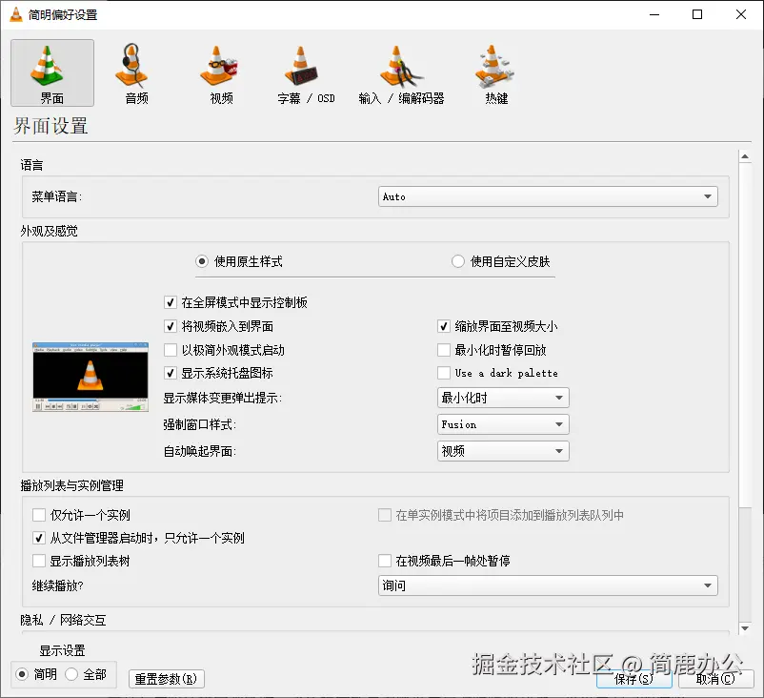
Task: Open the 继续播放? dropdown showing 询问
Action: [548, 585]
